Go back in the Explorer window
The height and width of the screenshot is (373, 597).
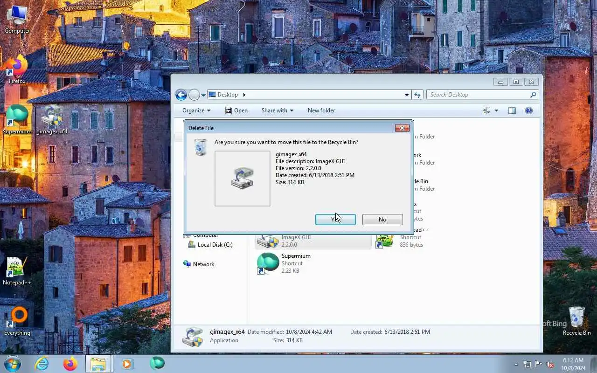point(181,95)
